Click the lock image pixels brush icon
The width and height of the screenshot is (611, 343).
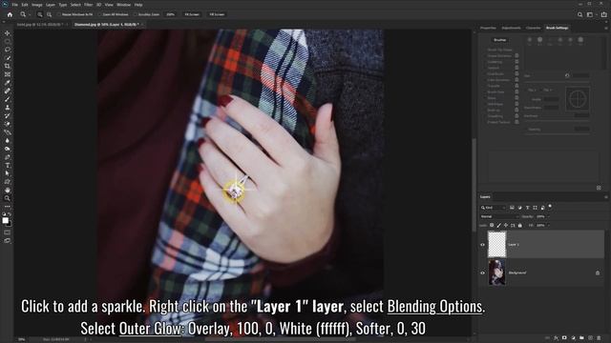tap(498, 225)
